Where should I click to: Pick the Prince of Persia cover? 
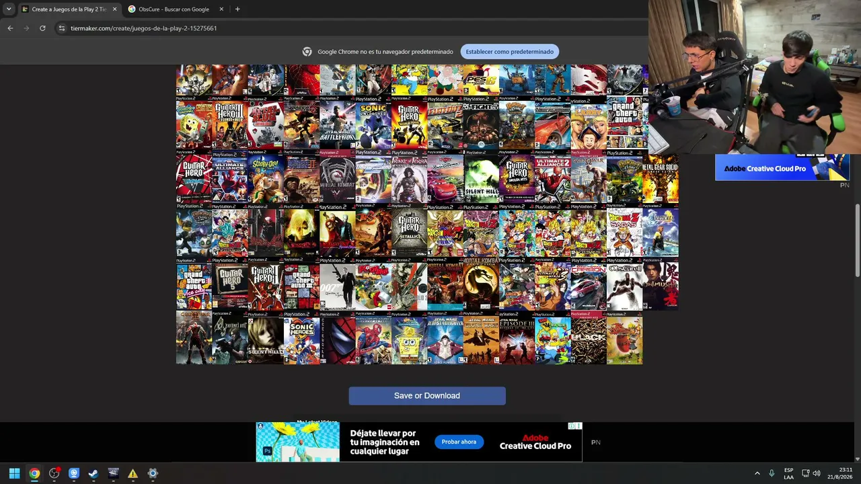[x=410, y=177]
